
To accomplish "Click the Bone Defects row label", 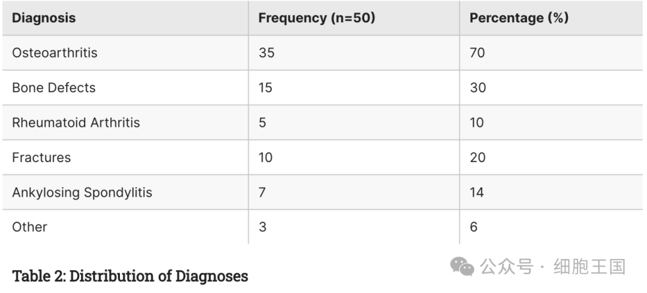I will 54,88.
